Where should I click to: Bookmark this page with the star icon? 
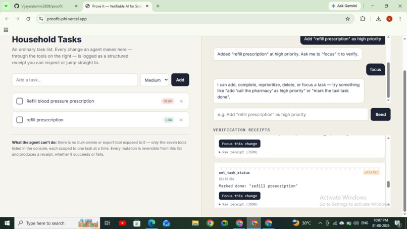pyautogui.click(x=347, y=19)
